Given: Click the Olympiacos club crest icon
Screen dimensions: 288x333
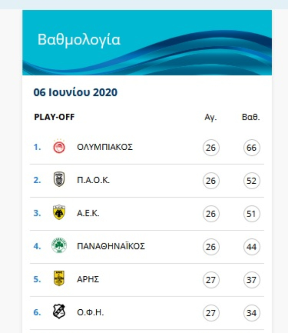Looking at the screenshot, I should coord(59,147).
